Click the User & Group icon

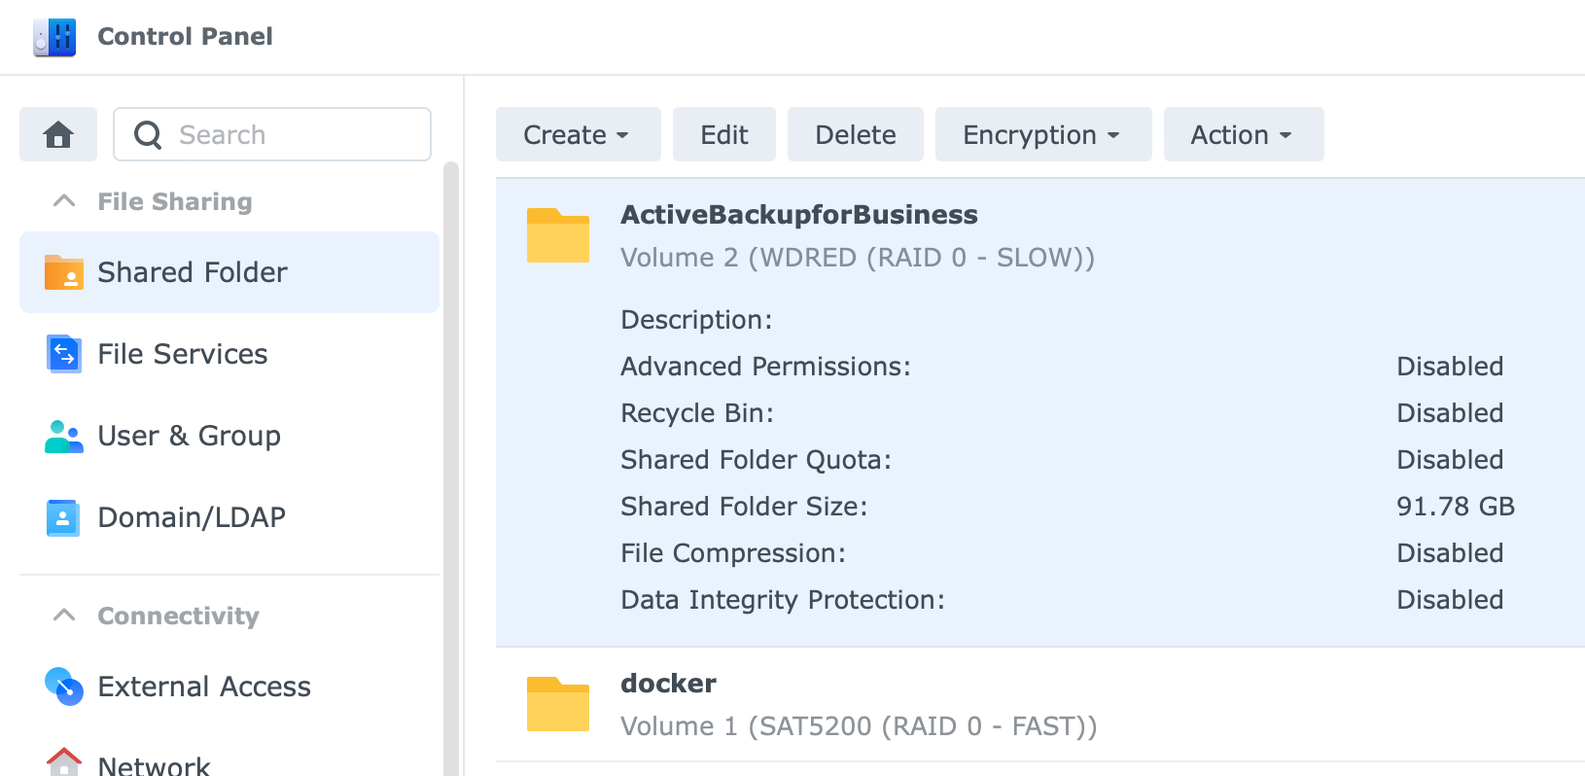click(64, 436)
